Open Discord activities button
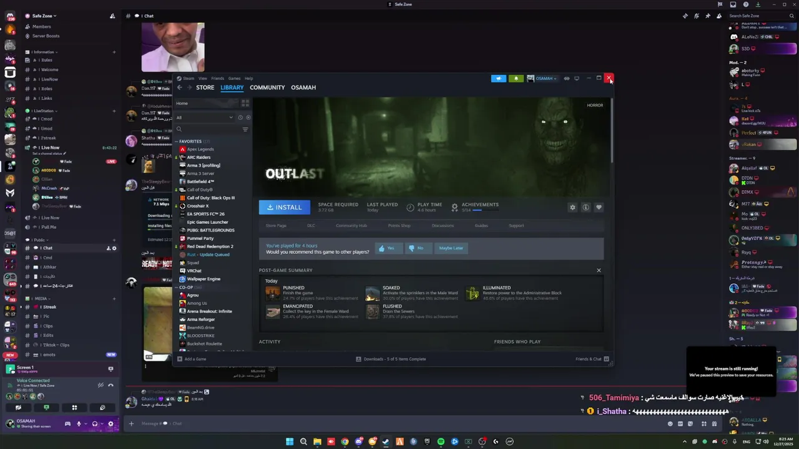Image resolution: width=799 pixels, height=449 pixels. tap(74, 407)
